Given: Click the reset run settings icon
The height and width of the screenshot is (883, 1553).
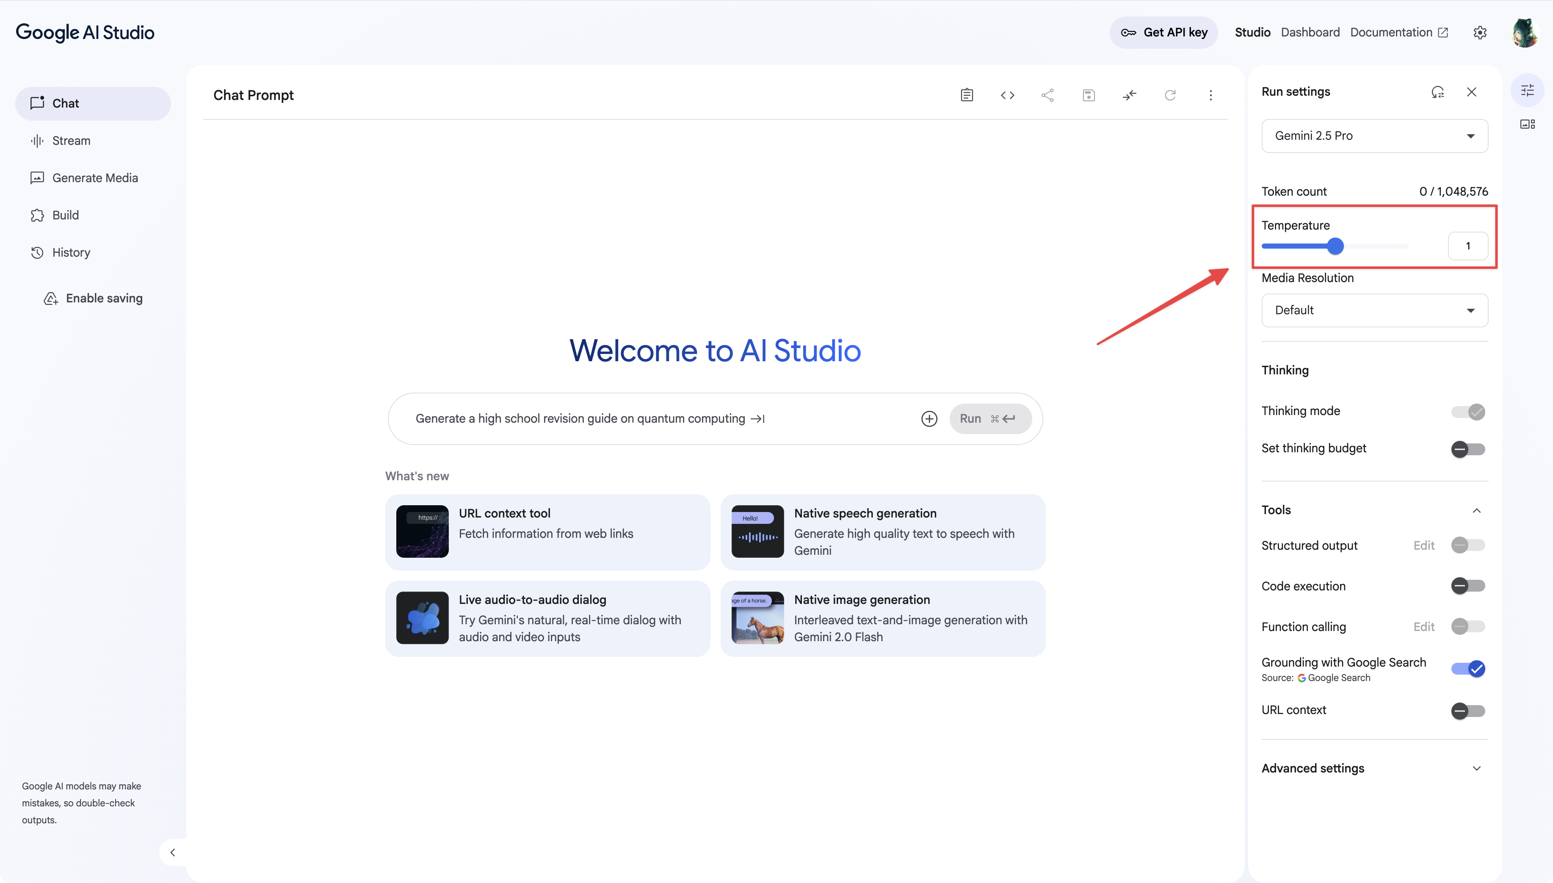Looking at the screenshot, I should point(1437,92).
